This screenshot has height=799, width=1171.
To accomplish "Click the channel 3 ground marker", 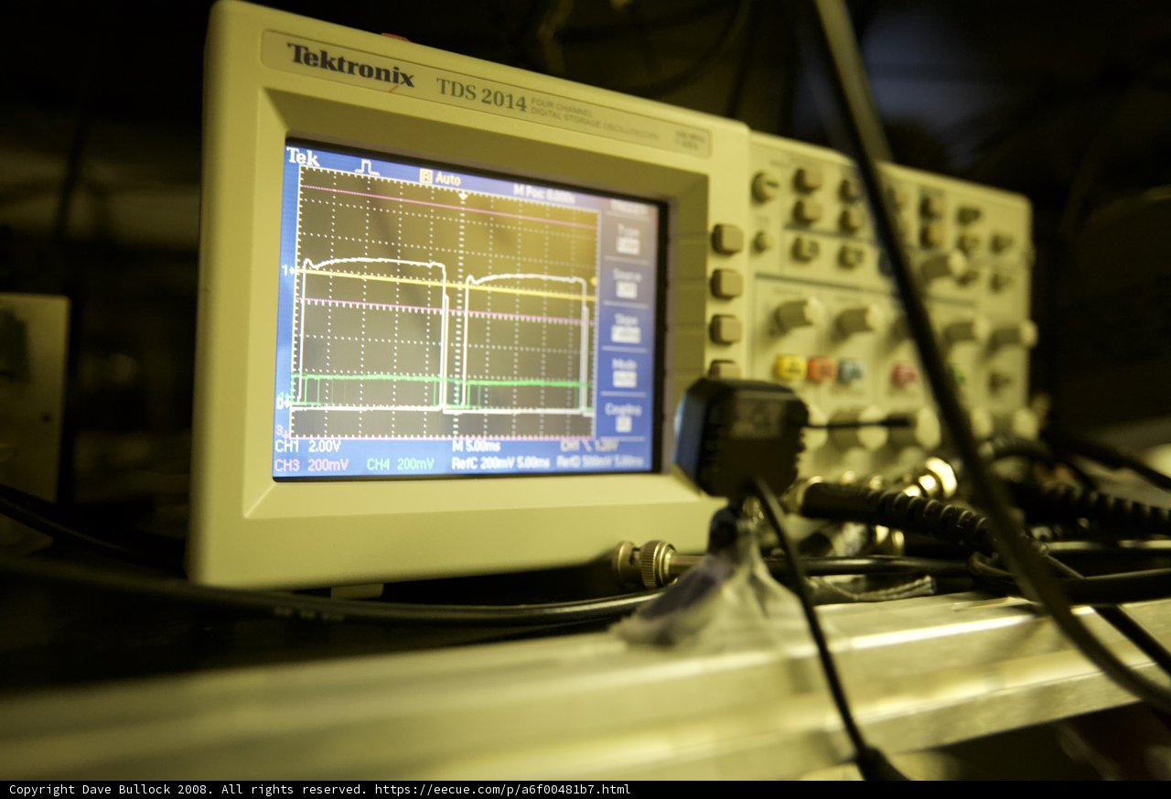I will pos(281,429).
